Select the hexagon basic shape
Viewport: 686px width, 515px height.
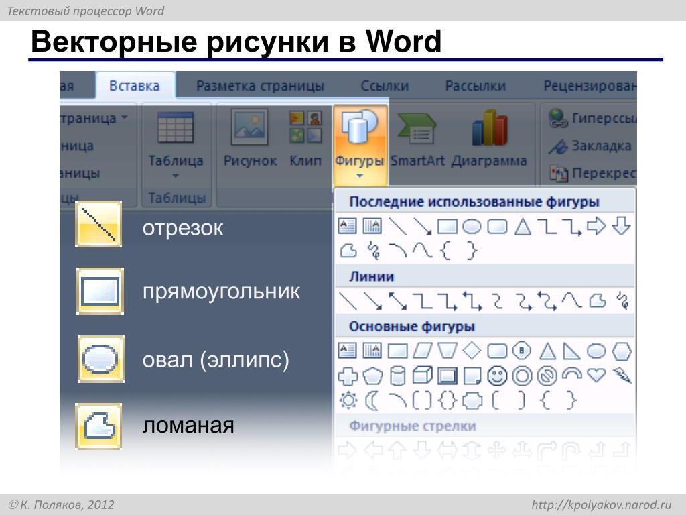point(622,351)
